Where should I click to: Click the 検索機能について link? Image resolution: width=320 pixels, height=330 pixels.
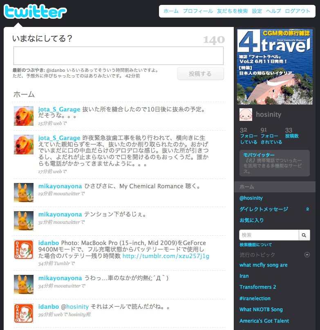click(x=255, y=245)
